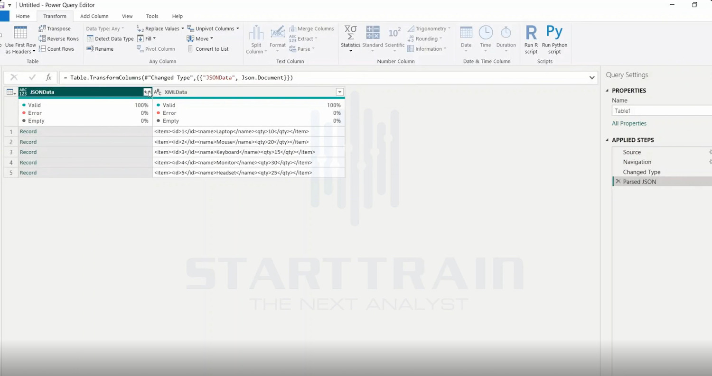This screenshot has width=712, height=376.
Task: Click Run R script
Action: point(531,40)
